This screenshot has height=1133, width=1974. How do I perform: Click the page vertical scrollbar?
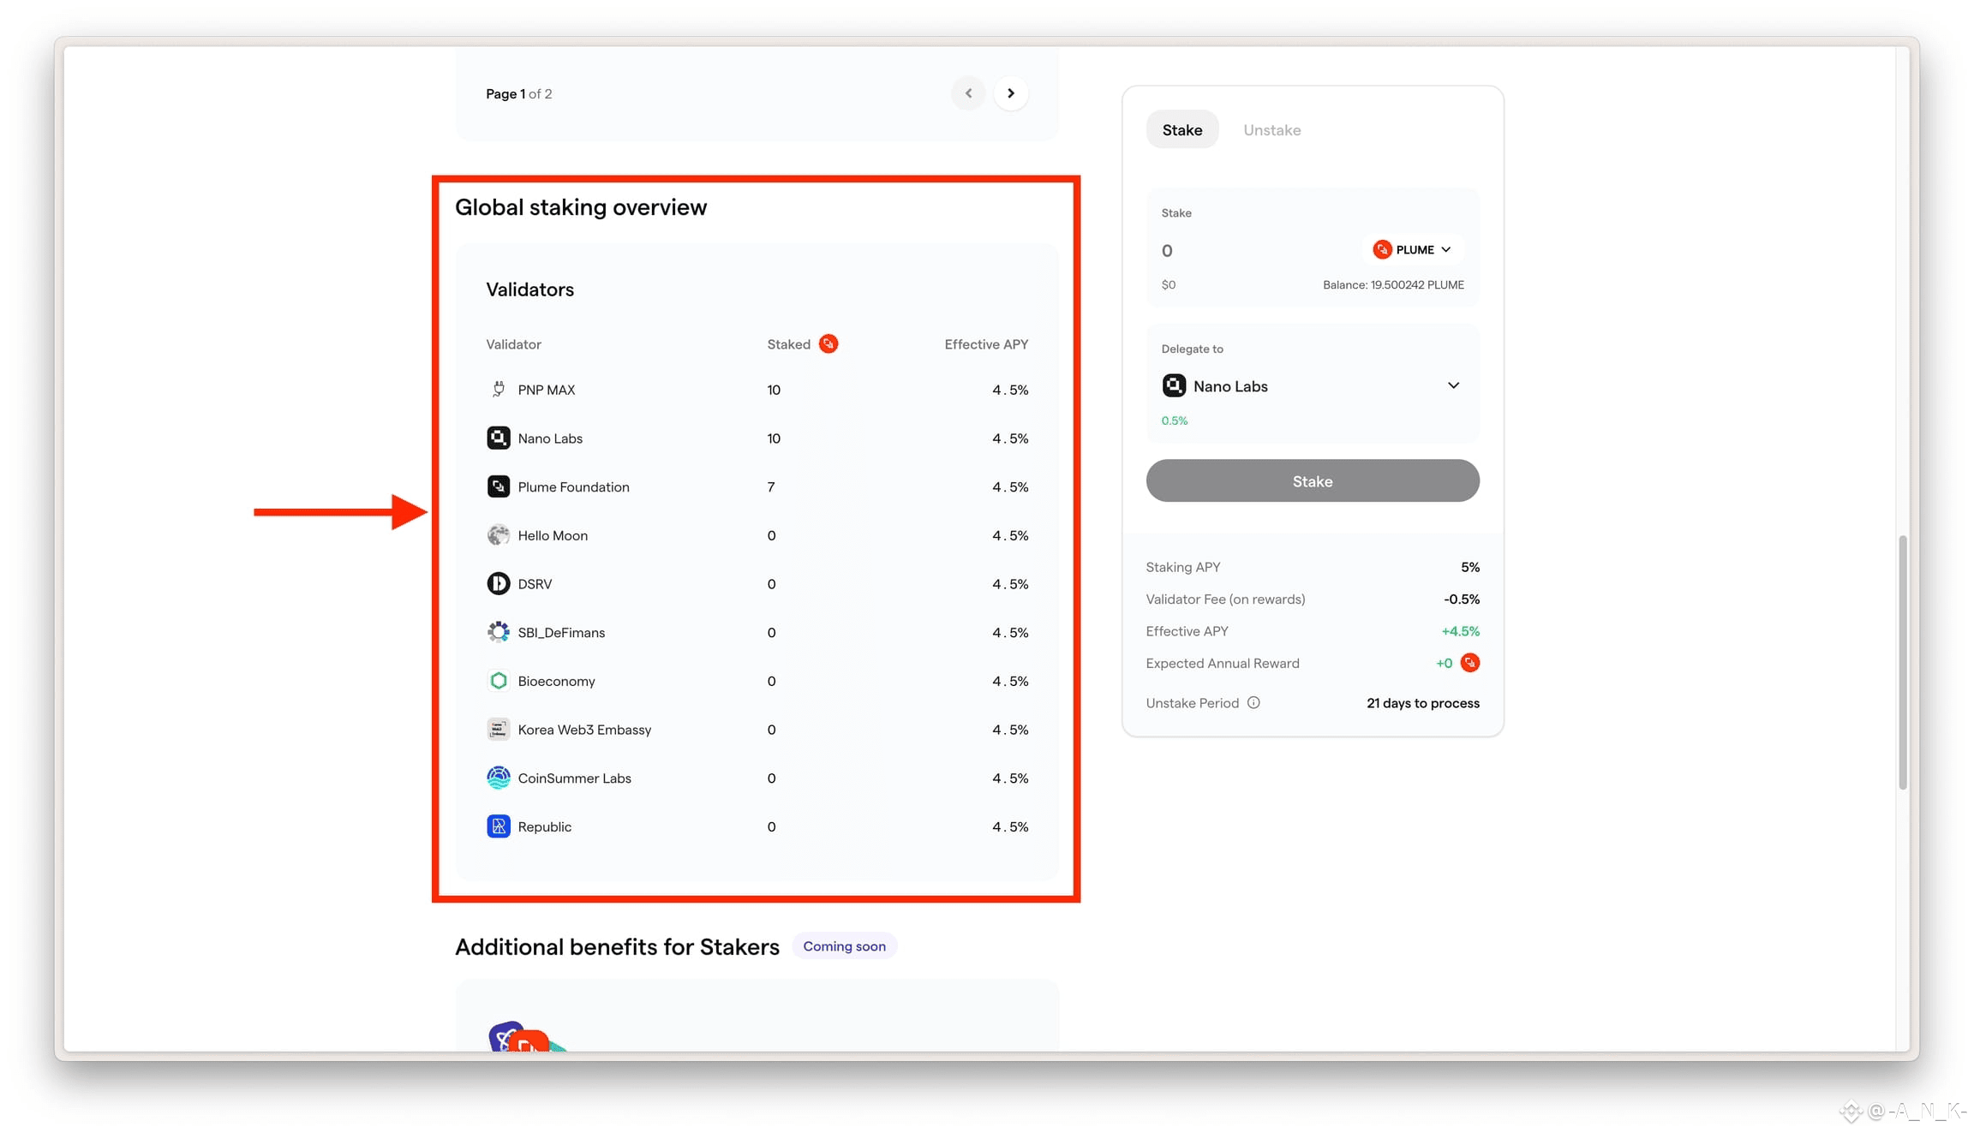pos(1902,661)
